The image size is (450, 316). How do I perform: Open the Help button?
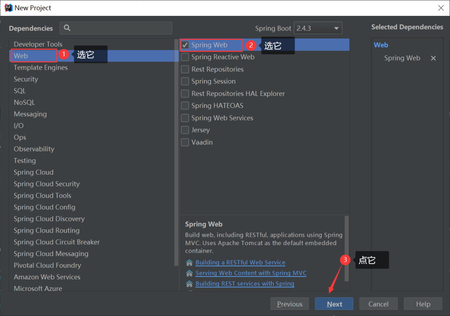tap(423, 304)
